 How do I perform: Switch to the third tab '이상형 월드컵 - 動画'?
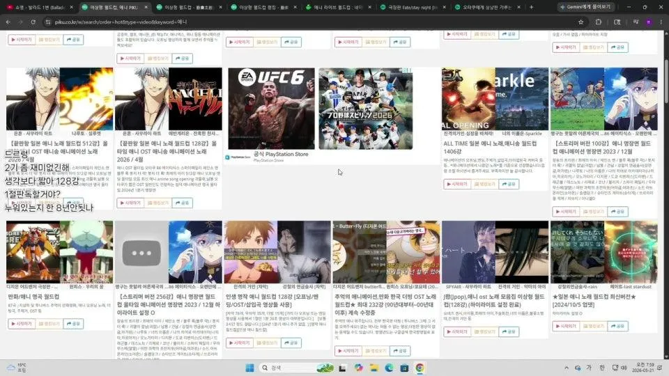pyautogui.click(x=189, y=7)
